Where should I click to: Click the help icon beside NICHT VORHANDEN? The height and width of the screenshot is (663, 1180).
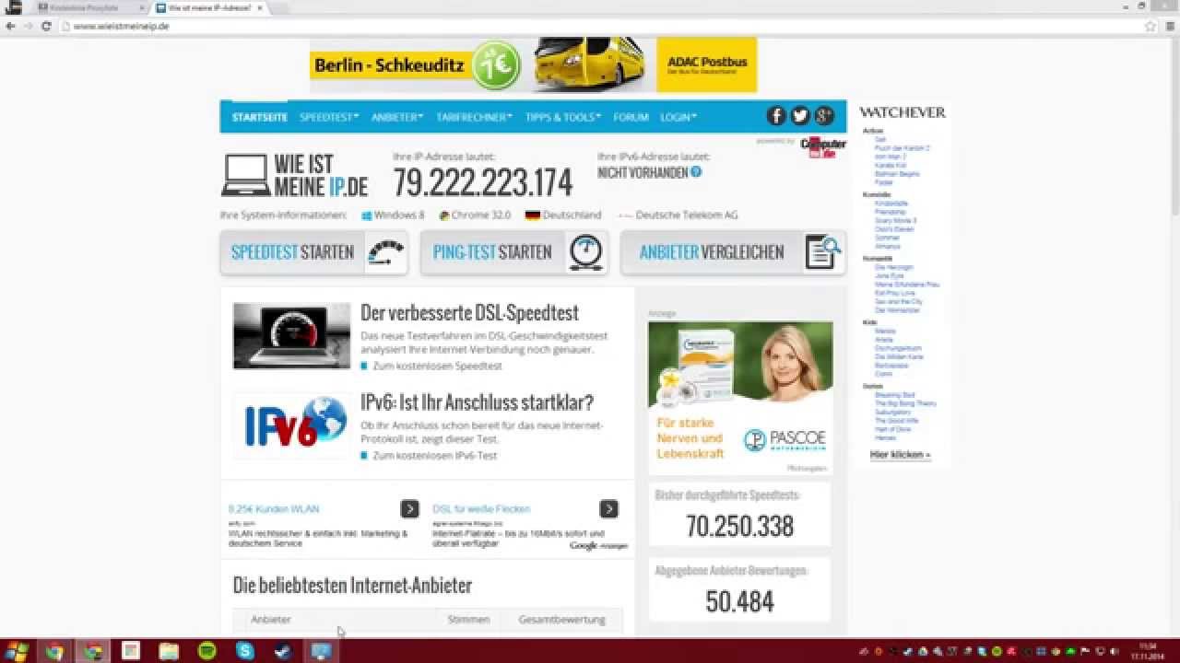[696, 171]
